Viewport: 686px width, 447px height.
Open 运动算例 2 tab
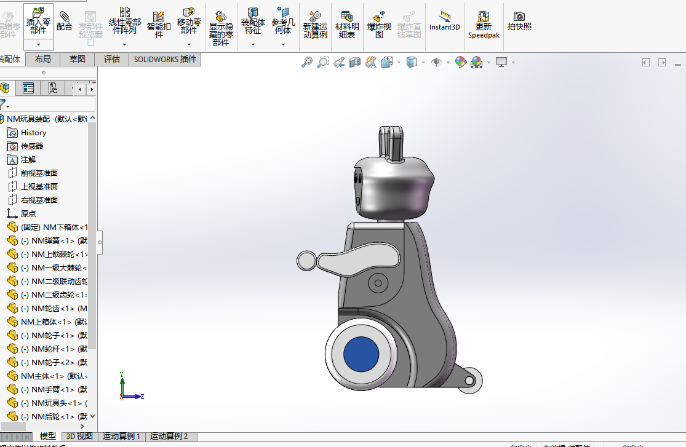pos(169,436)
